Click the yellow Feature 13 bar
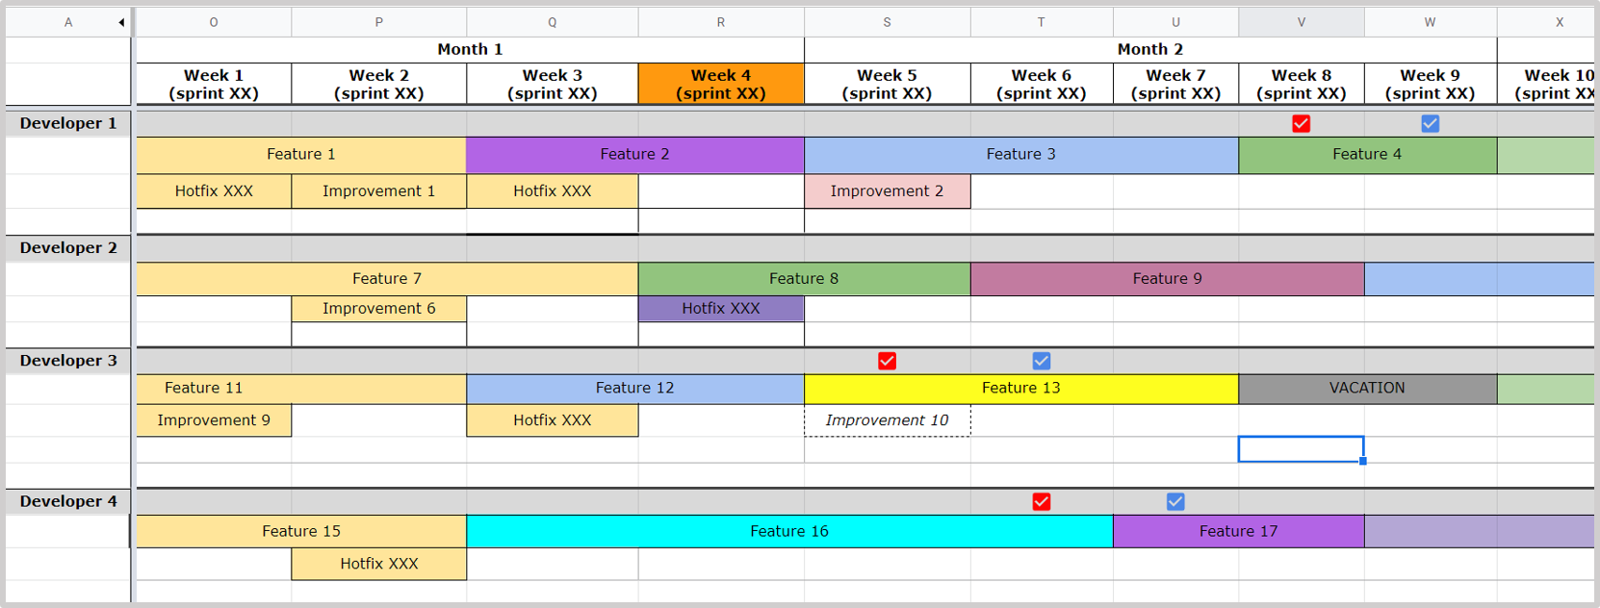This screenshot has width=1600, height=608. pyautogui.click(x=1020, y=388)
